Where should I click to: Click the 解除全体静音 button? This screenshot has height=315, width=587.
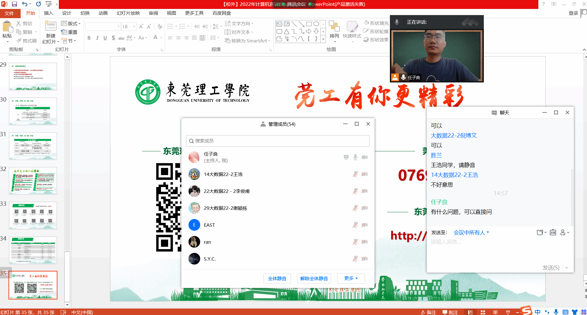314,278
